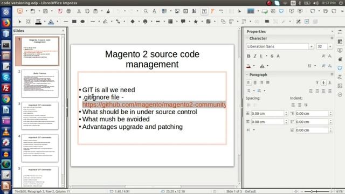Open the Underline style dropdown arrow
The height and width of the screenshot is (194, 345).
[x=266, y=56]
